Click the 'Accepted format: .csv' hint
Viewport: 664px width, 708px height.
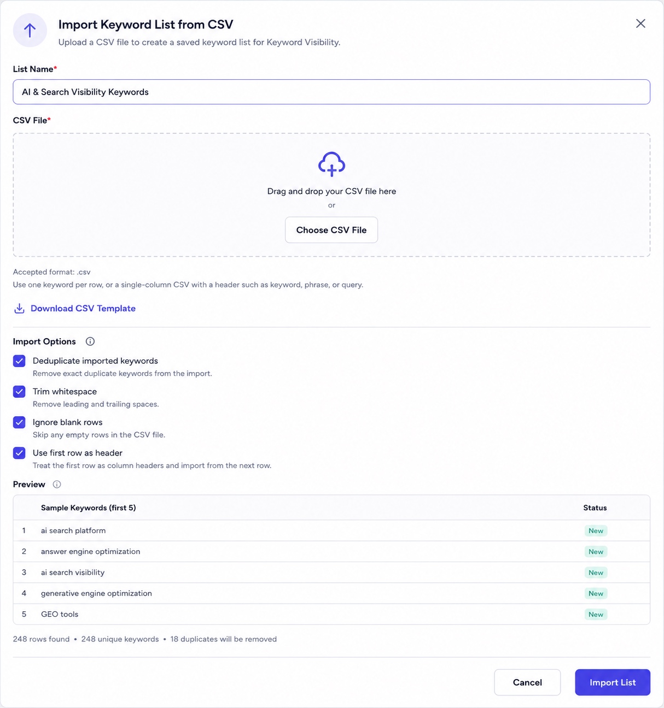(x=52, y=272)
